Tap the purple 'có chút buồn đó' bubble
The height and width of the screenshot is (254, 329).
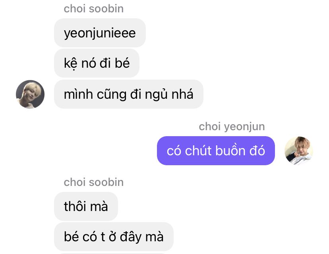point(216,151)
